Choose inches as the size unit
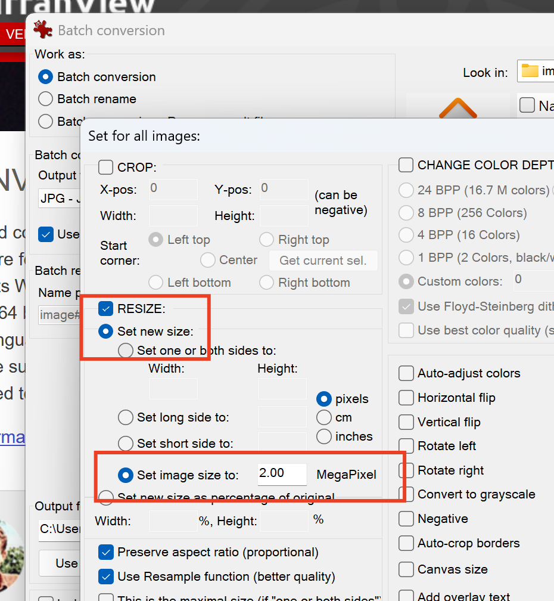The image size is (554, 601). coord(324,436)
